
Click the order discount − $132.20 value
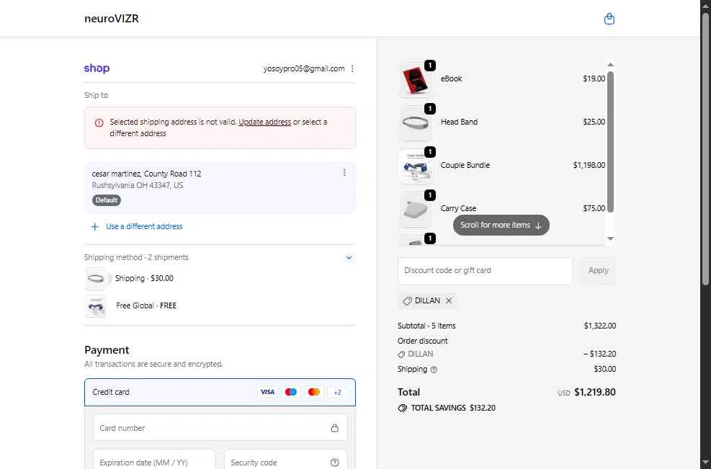(599, 354)
